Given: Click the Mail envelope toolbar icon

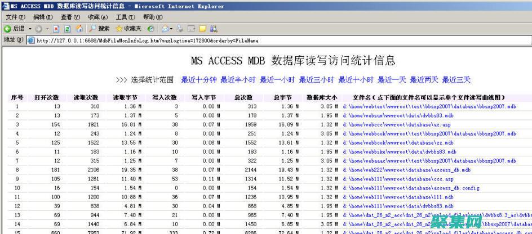Looking at the screenshot, I should (165, 29).
